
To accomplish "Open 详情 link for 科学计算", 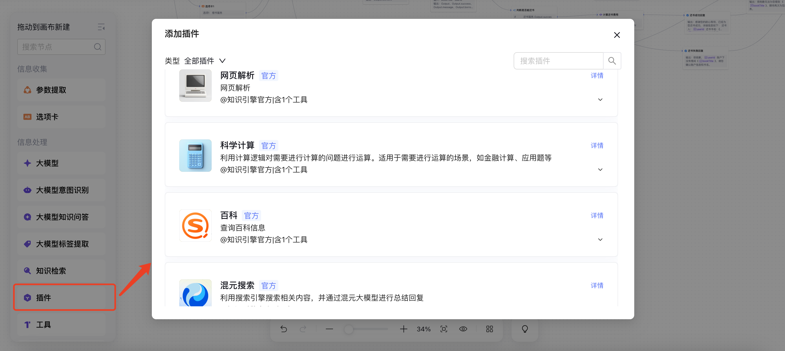I will click(597, 146).
